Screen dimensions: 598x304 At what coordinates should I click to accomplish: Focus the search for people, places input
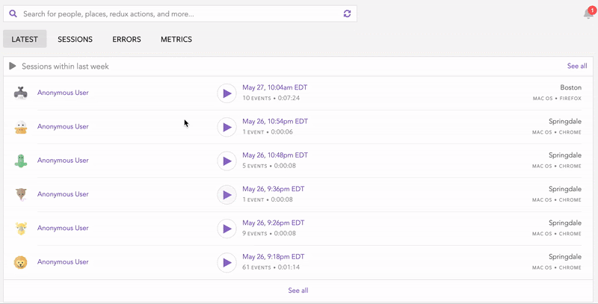click(x=179, y=13)
